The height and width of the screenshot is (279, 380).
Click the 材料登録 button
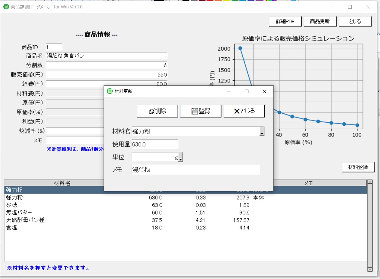[358, 167]
